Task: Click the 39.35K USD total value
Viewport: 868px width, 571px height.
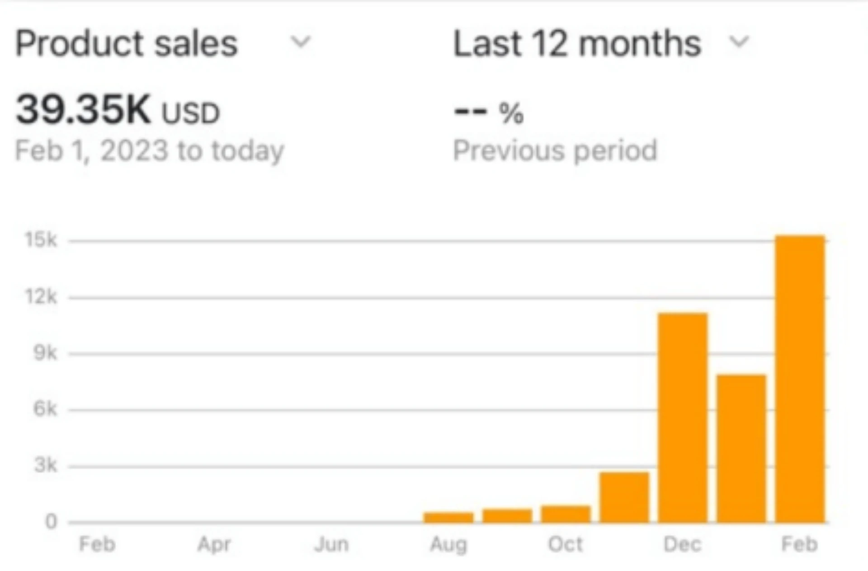Action: coord(118,110)
